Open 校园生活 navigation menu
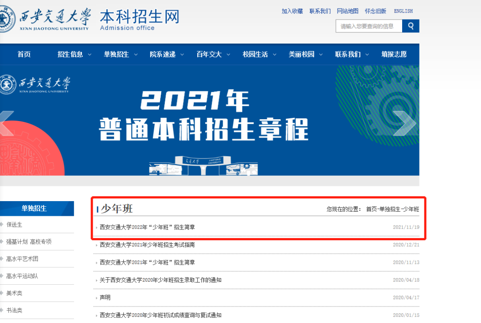 click(255, 54)
